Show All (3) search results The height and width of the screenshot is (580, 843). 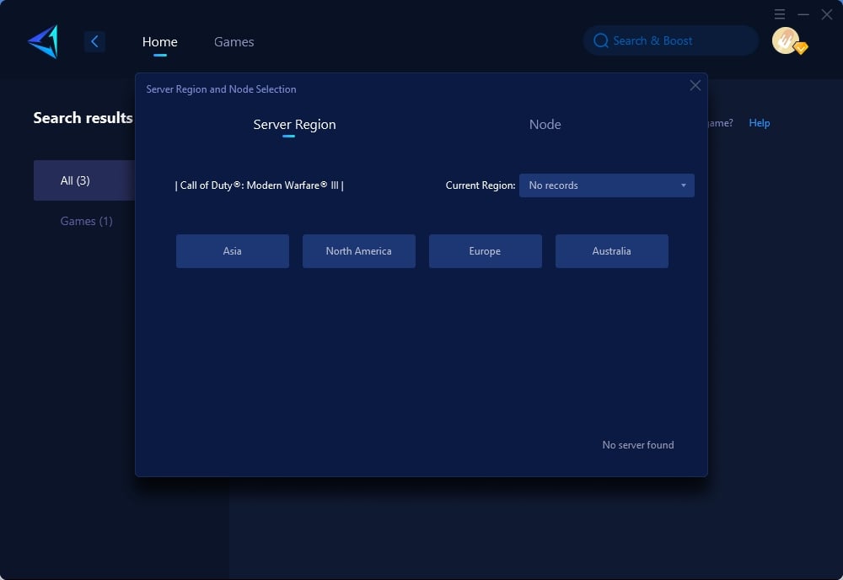84,180
